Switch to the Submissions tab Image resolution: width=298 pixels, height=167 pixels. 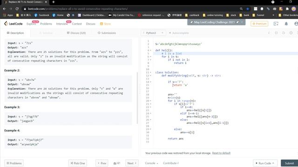tap(107, 33)
